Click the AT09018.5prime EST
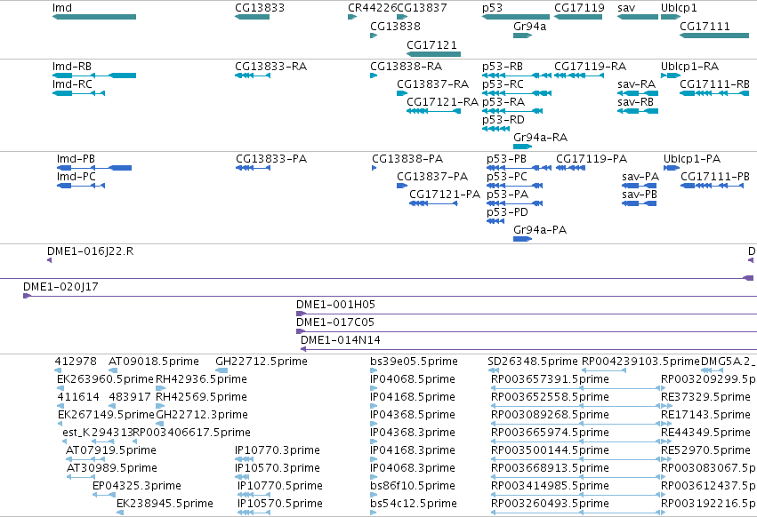Image resolution: width=757 pixels, height=517 pixels. point(113,370)
